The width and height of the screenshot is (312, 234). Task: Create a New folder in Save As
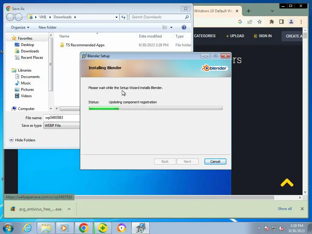point(48,27)
